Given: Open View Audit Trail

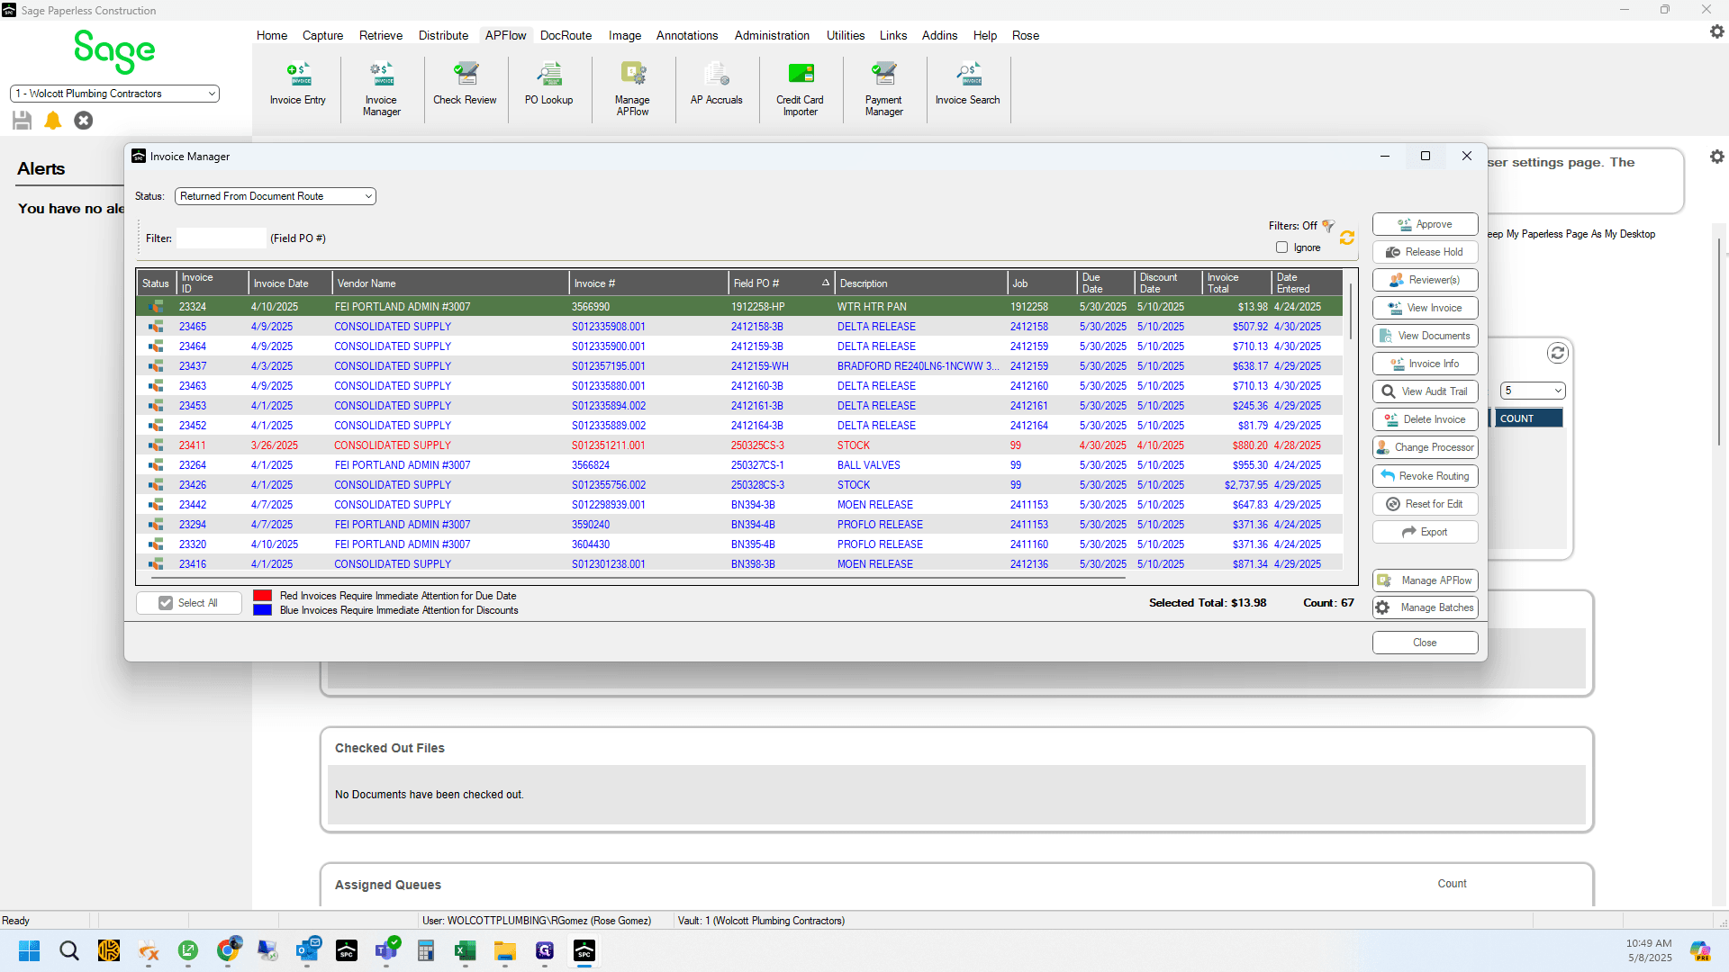Looking at the screenshot, I should point(1426,391).
